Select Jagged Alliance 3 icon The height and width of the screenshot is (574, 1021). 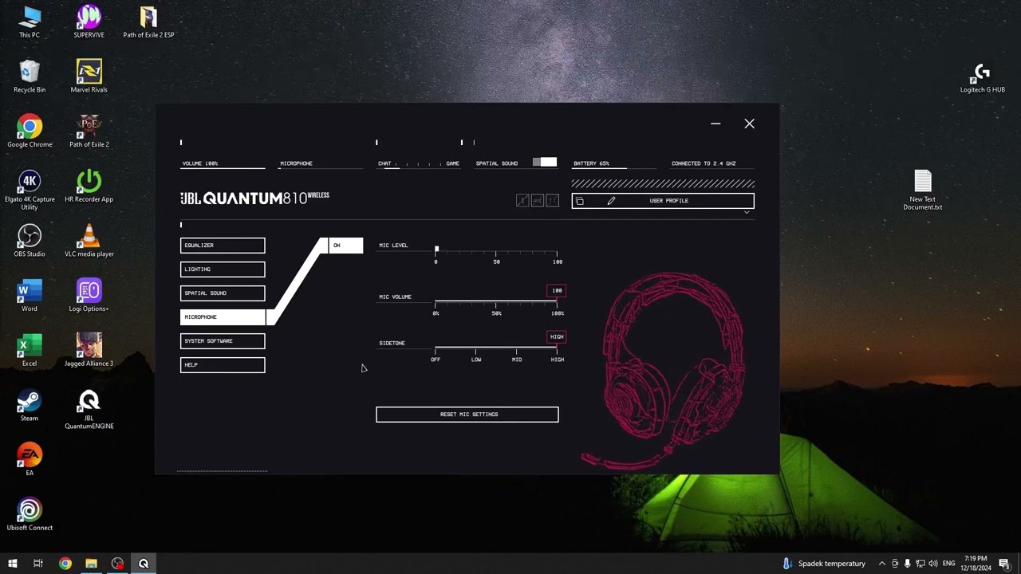[x=89, y=351]
